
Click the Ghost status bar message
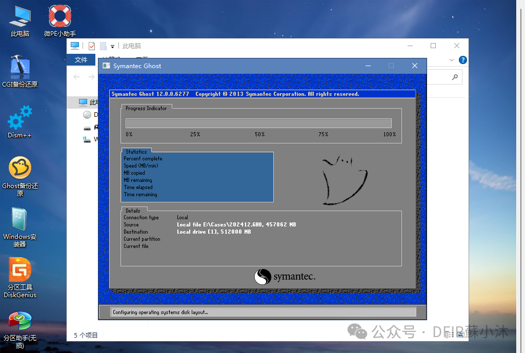click(x=160, y=312)
